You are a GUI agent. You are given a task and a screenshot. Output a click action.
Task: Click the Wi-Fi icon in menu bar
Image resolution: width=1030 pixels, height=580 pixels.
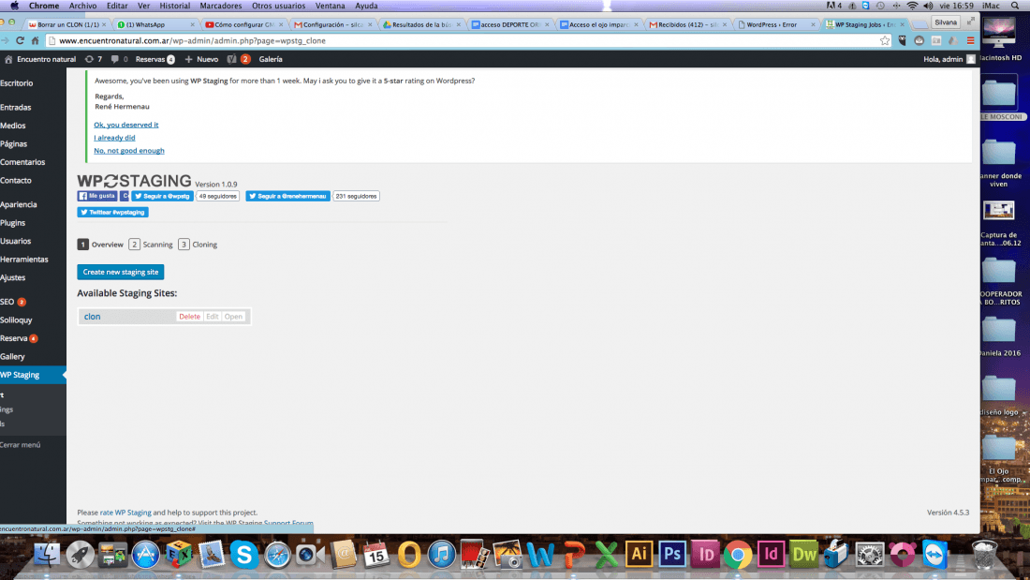(x=912, y=6)
